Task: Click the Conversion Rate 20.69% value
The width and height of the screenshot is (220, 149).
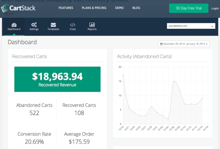Action: tap(34, 142)
